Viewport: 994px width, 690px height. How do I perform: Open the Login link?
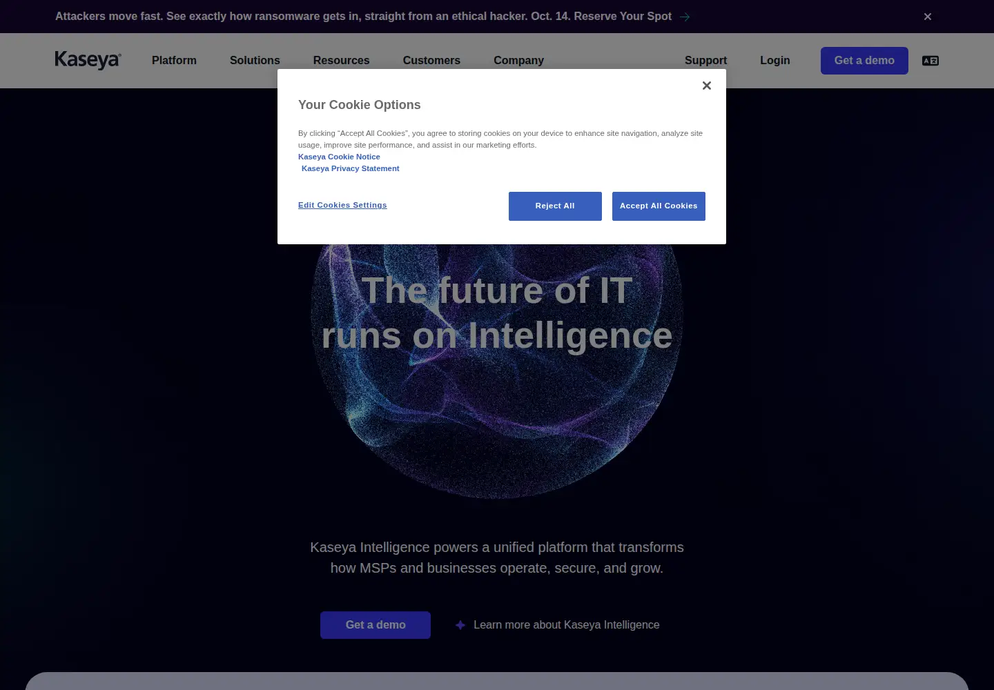tap(774, 61)
